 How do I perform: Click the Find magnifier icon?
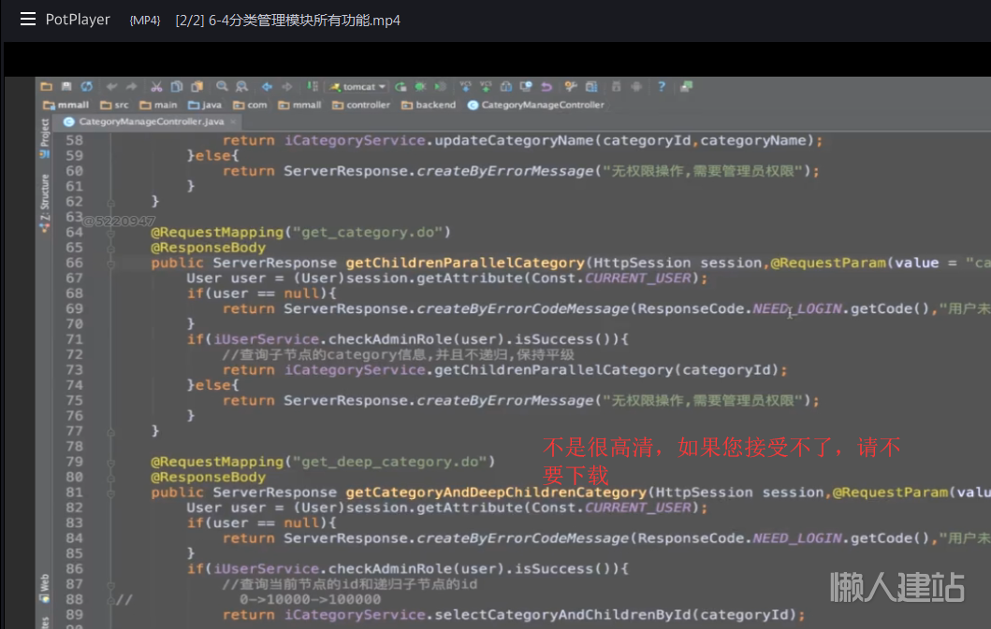click(x=222, y=87)
